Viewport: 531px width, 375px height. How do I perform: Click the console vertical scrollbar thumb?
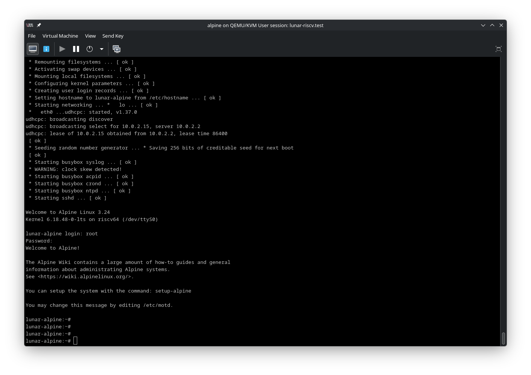click(x=504, y=338)
